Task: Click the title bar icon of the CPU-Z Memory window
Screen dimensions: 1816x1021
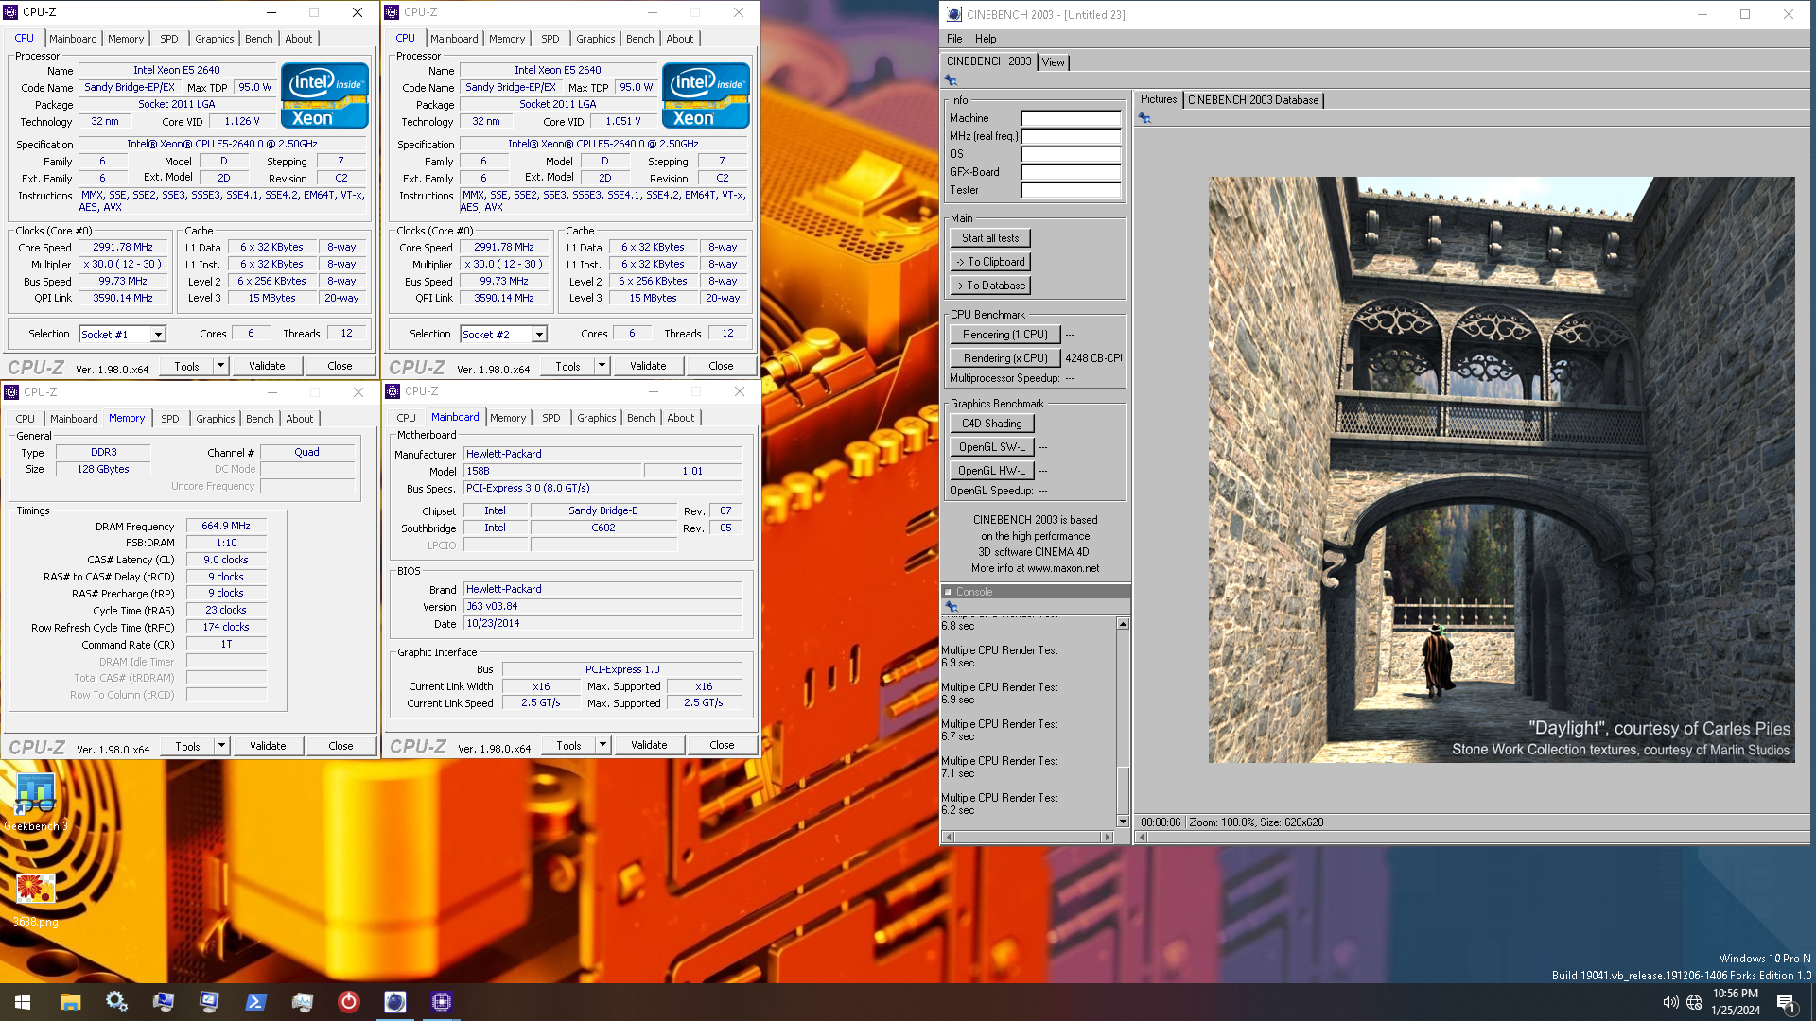Action: tap(12, 392)
